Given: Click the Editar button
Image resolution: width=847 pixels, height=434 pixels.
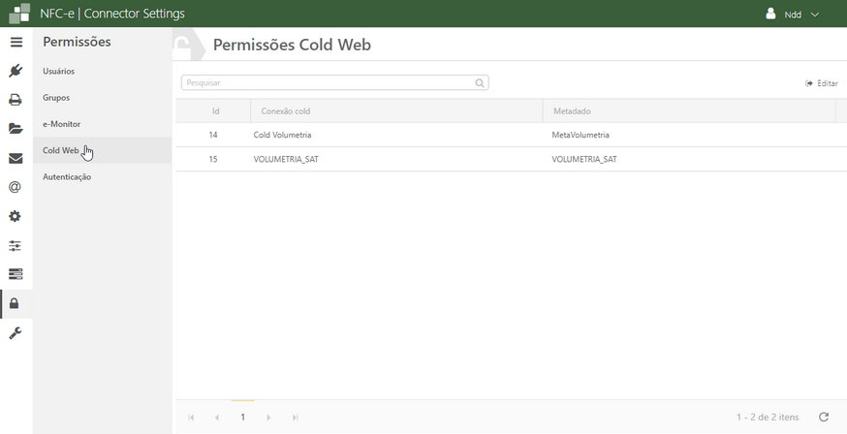Looking at the screenshot, I should click(x=822, y=83).
